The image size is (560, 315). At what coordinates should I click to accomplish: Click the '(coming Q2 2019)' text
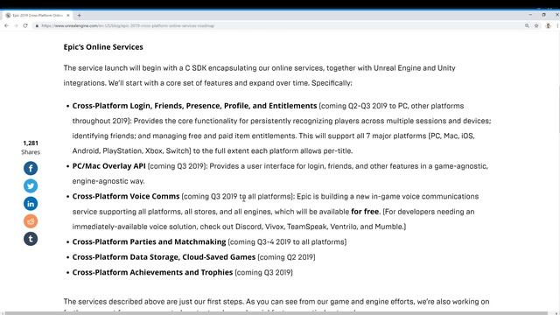(286, 257)
